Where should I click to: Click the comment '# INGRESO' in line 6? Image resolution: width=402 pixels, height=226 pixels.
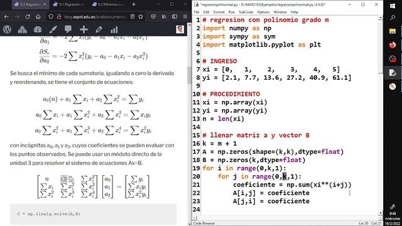click(220, 61)
